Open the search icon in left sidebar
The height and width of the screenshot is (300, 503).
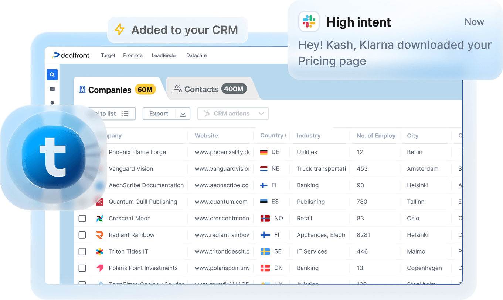(x=52, y=74)
